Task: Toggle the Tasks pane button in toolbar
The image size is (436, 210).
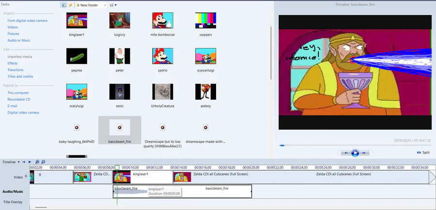Action: coord(63,5)
